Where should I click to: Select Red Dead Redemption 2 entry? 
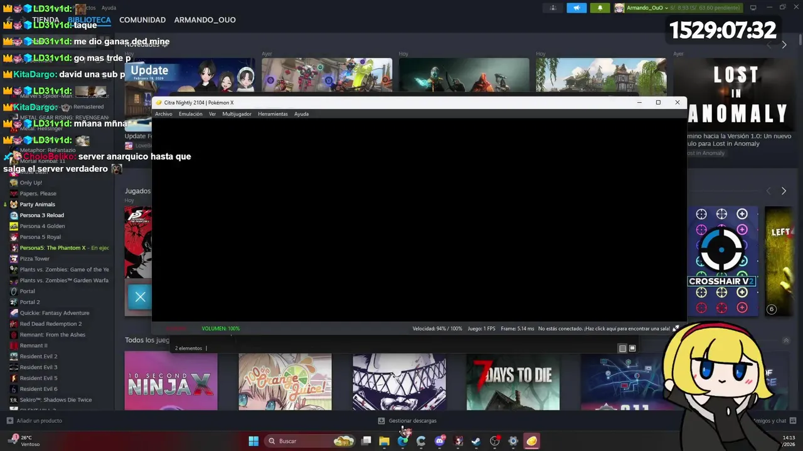[x=51, y=324]
